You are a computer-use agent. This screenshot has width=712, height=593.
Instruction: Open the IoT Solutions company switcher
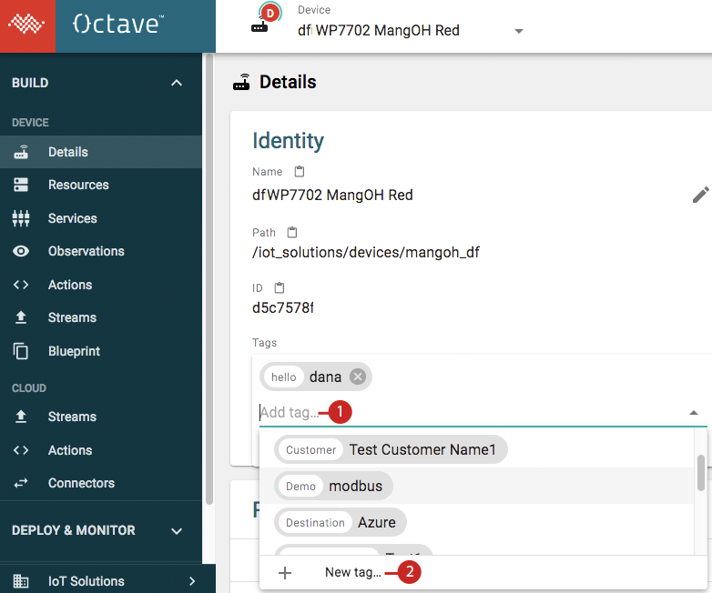tap(107, 581)
